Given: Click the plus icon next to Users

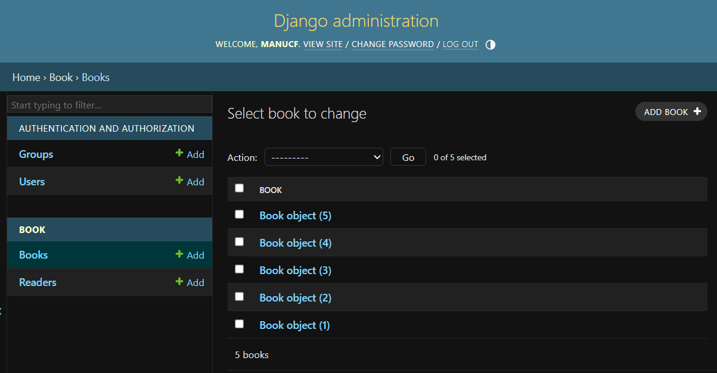Looking at the screenshot, I should [179, 181].
